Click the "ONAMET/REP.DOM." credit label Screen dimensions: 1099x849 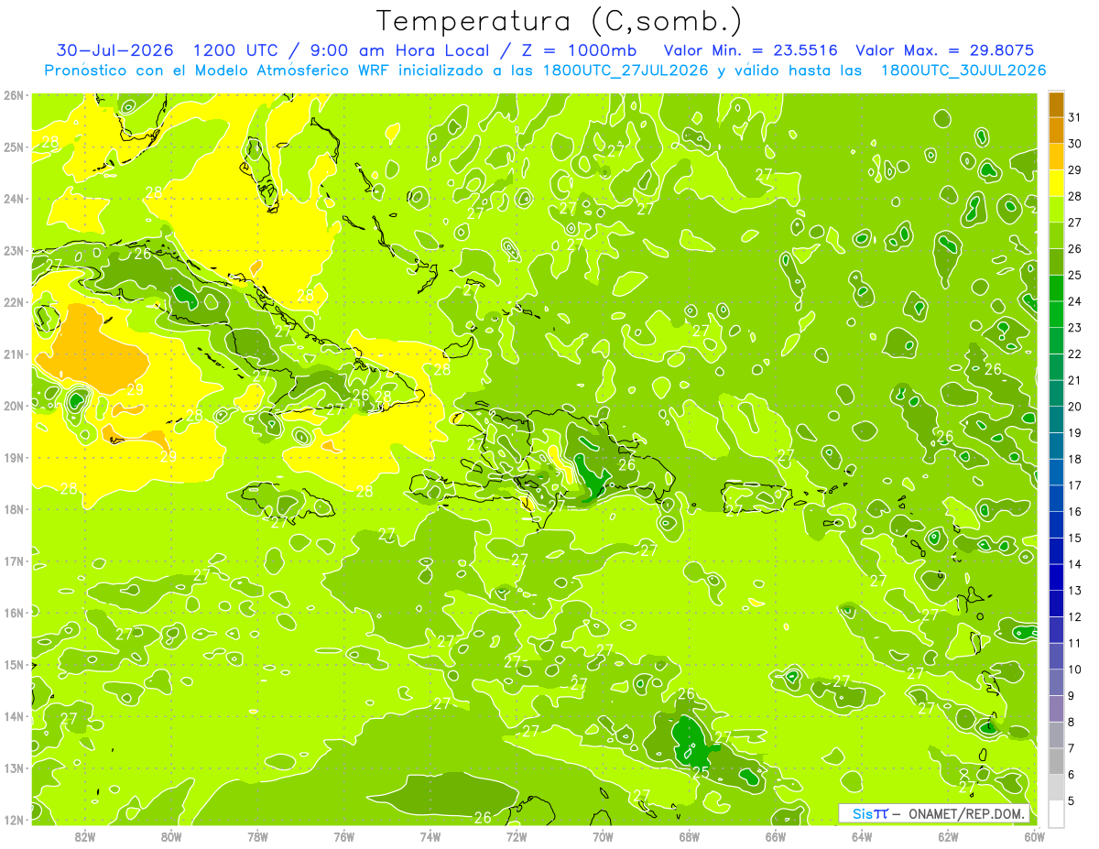click(x=966, y=813)
